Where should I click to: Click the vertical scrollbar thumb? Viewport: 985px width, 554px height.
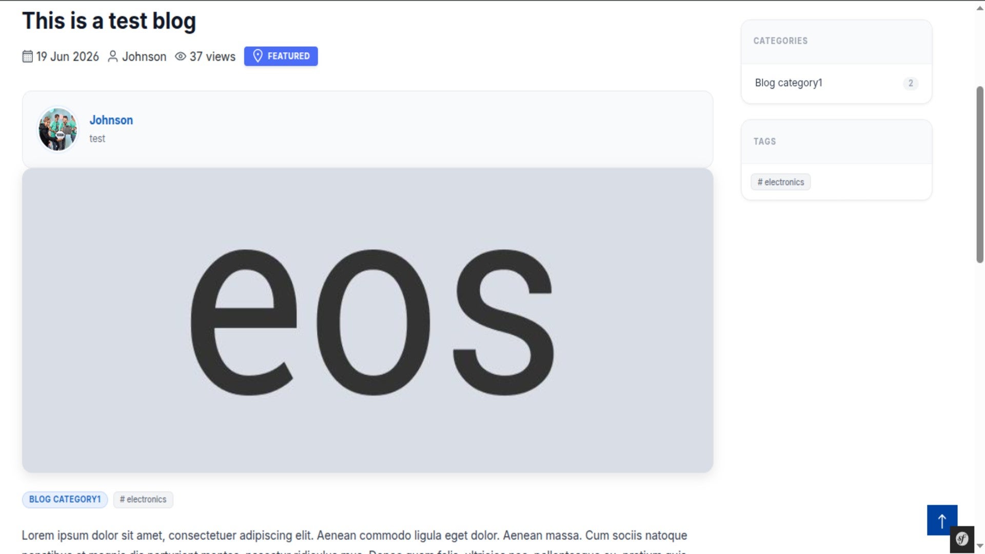tap(980, 174)
